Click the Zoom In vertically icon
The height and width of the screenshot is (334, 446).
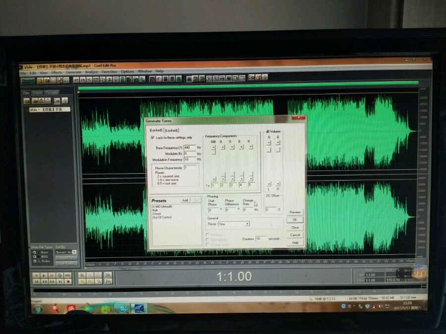coord(108,275)
